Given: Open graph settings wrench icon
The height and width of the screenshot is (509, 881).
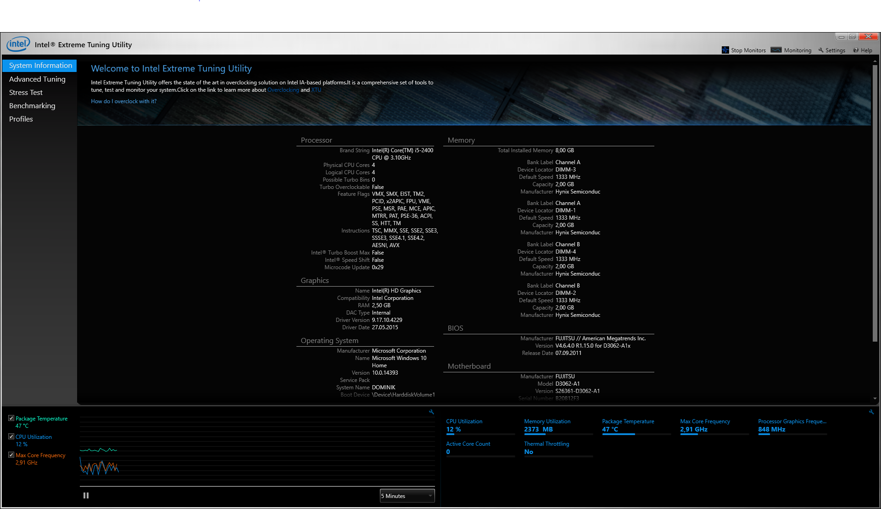Looking at the screenshot, I should [x=431, y=412].
